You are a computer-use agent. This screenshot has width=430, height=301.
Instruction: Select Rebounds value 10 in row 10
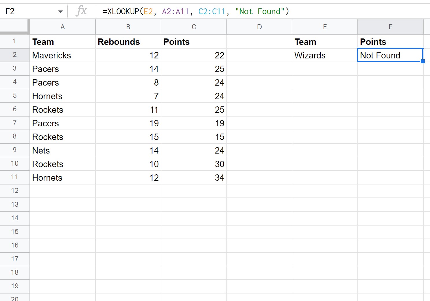[x=128, y=164]
